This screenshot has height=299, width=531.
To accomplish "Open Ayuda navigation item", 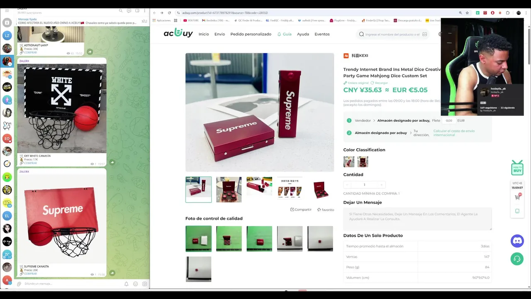I will pos(303,34).
